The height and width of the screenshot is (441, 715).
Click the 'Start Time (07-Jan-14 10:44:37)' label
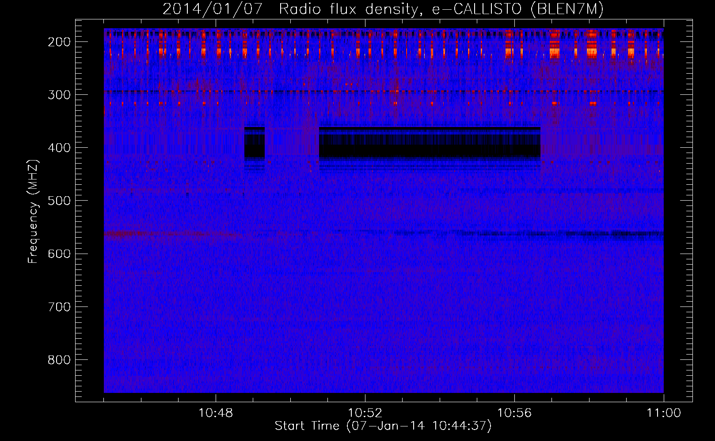[x=383, y=426]
